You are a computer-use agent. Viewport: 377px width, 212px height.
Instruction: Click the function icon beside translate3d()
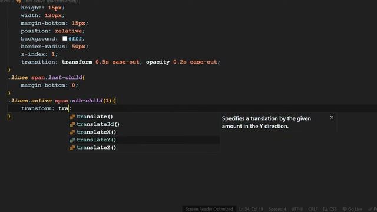tap(72, 124)
